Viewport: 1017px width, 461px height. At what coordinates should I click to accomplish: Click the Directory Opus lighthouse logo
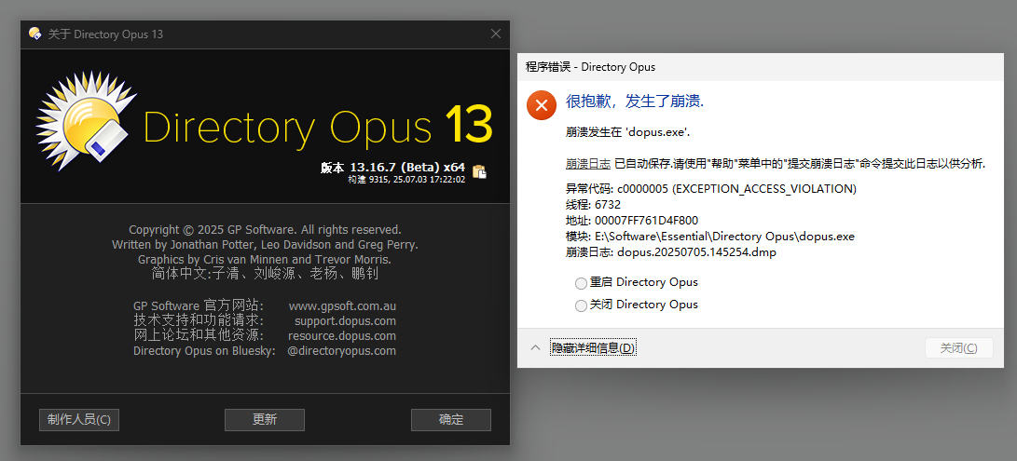pyautogui.click(x=87, y=121)
